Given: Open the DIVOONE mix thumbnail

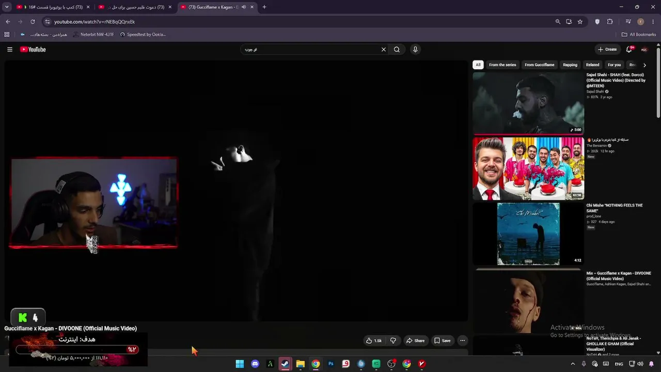Looking at the screenshot, I should coord(528,301).
